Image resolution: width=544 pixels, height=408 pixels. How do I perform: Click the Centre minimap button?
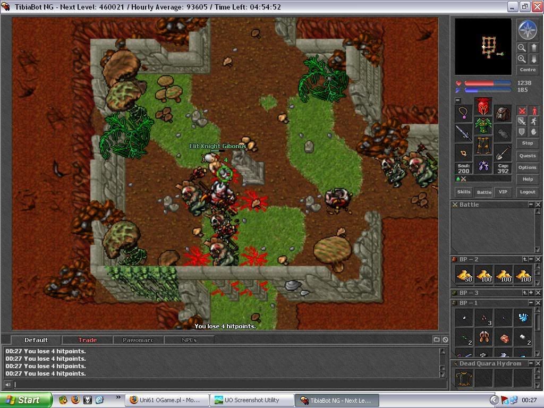point(528,70)
